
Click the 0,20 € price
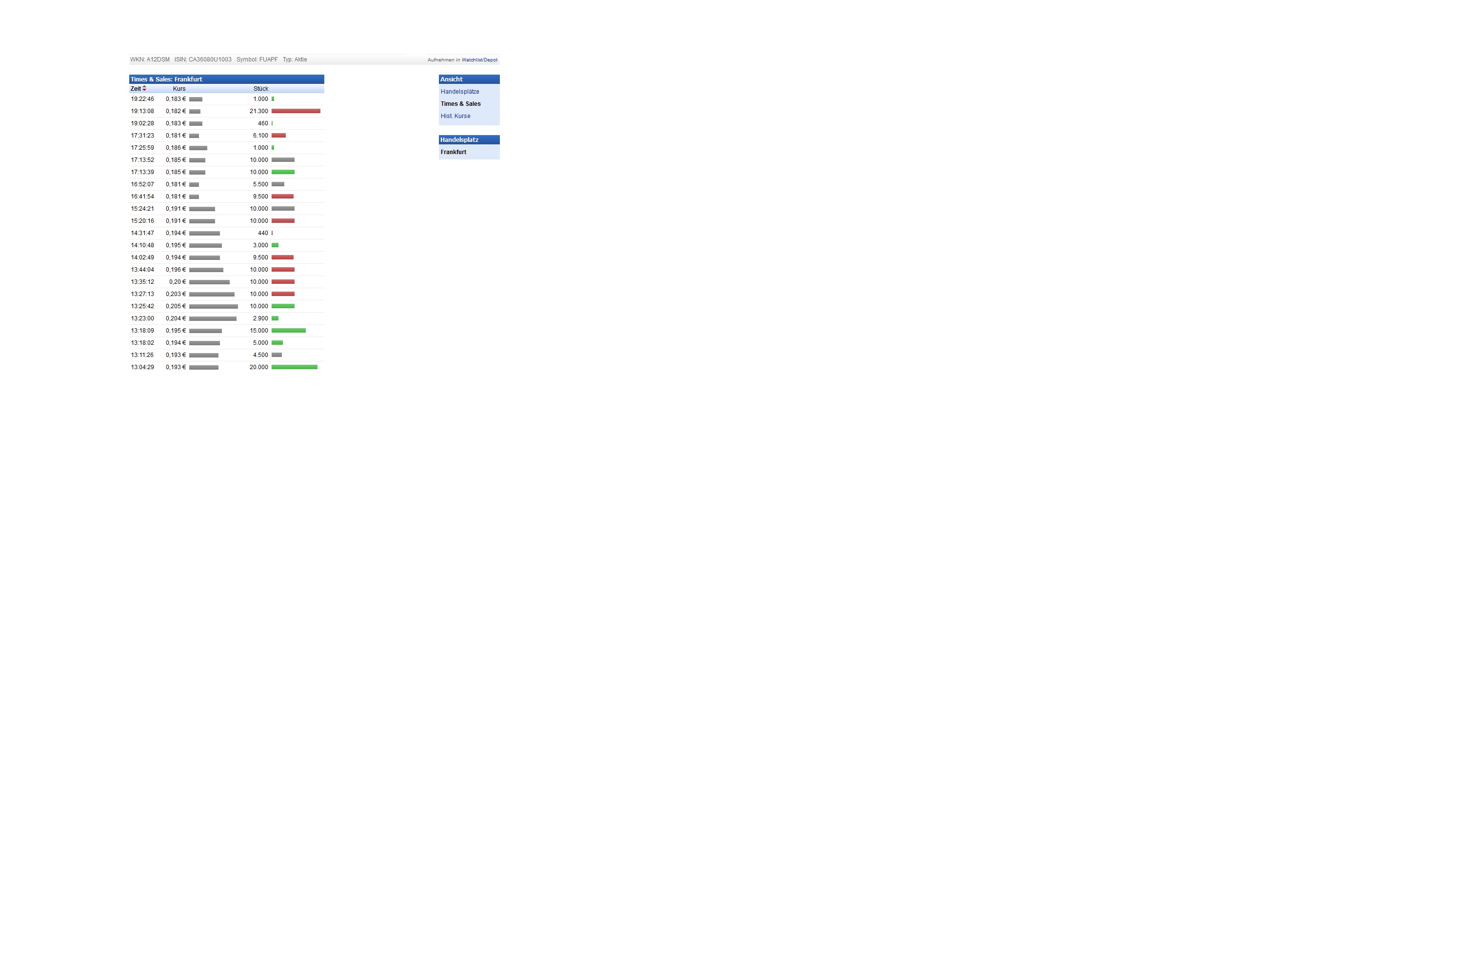pos(178,282)
